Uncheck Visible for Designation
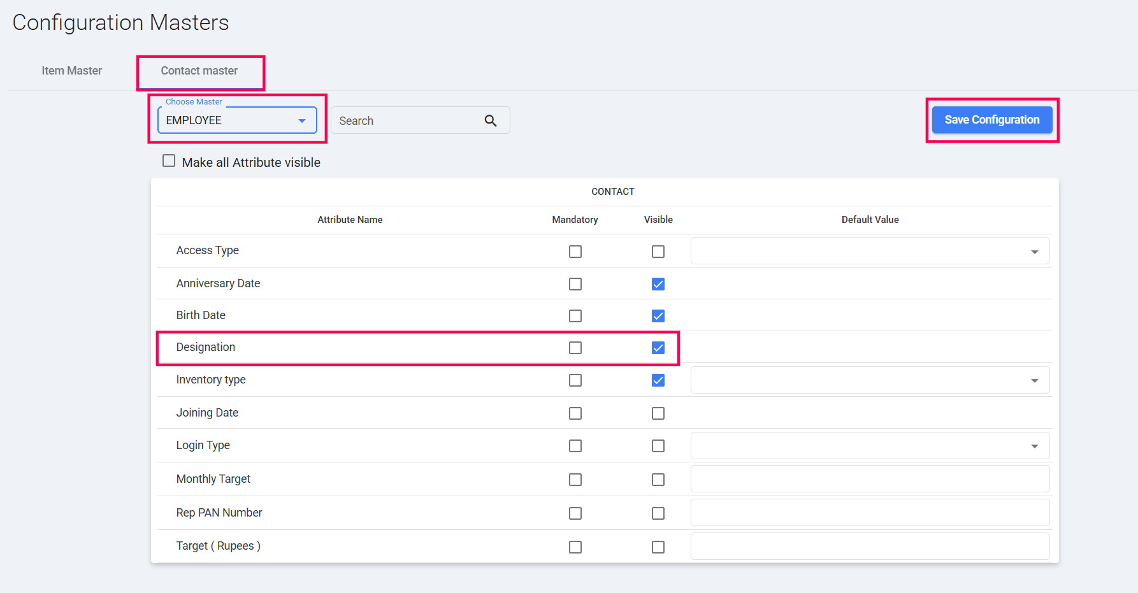Image resolution: width=1138 pixels, height=593 pixels. coord(658,348)
